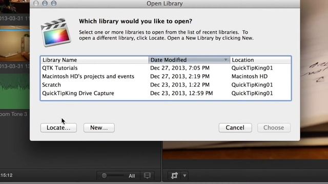Viewport: 328px width, 184px height.
Task: Click the green audio waveform clip thumbnail
Action: click(15, 91)
